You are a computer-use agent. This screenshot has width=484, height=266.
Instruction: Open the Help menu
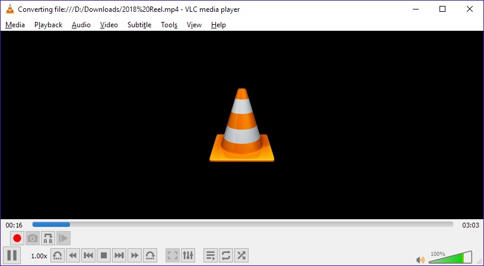point(218,25)
